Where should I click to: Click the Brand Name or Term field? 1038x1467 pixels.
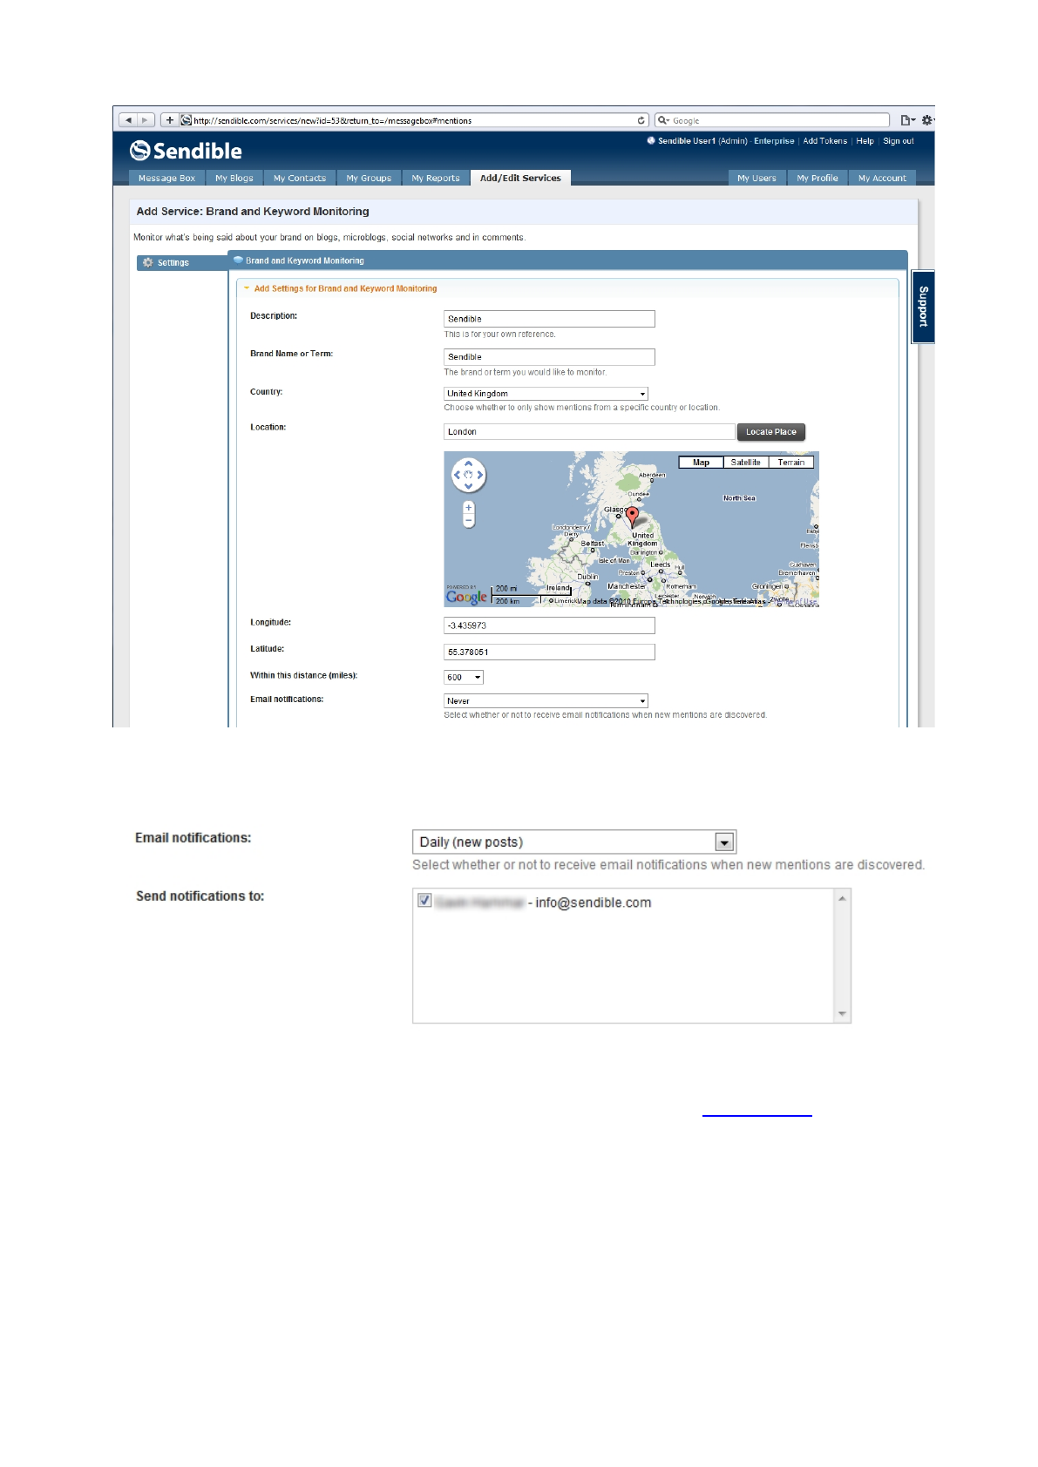549,357
